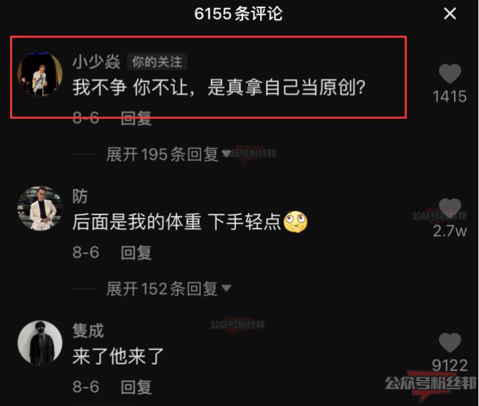The height and width of the screenshot is (406, 479).
Task: Open username 小少焱 profile link
Action: pos(96,62)
